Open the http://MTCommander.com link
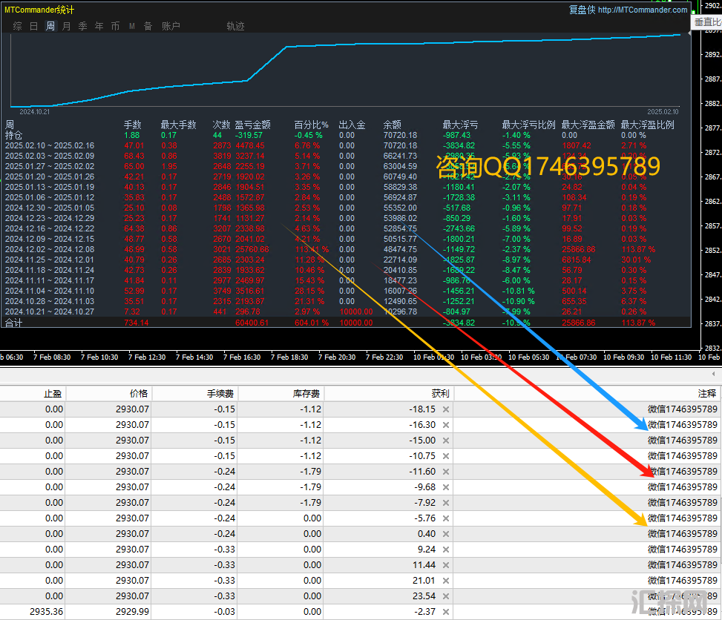Screen dimensions: 722x620 pyautogui.click(x=643, y=10)
